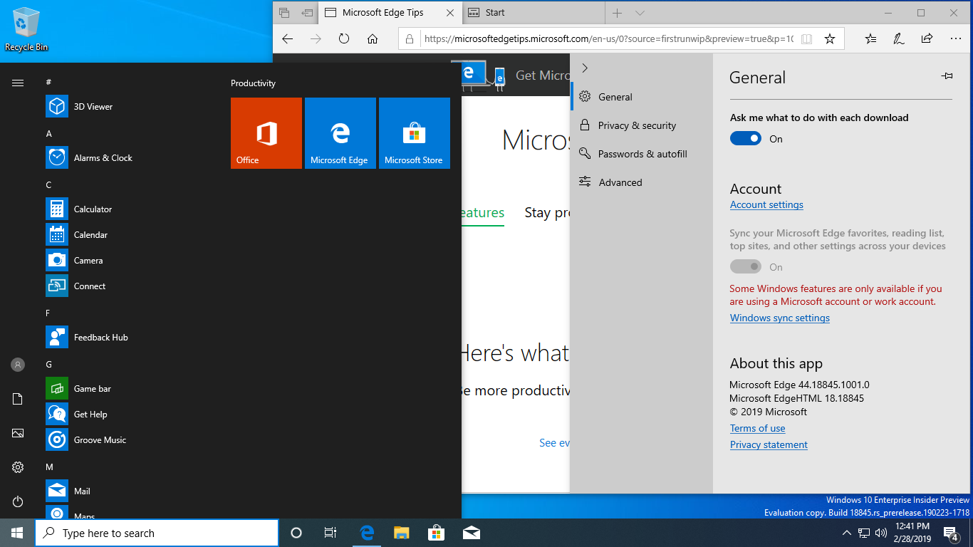The height and width of the screenshot is (547, 973).
Task: Open Edge Settings and more menu
Action: pyautogui.click(x=955, y=39)
